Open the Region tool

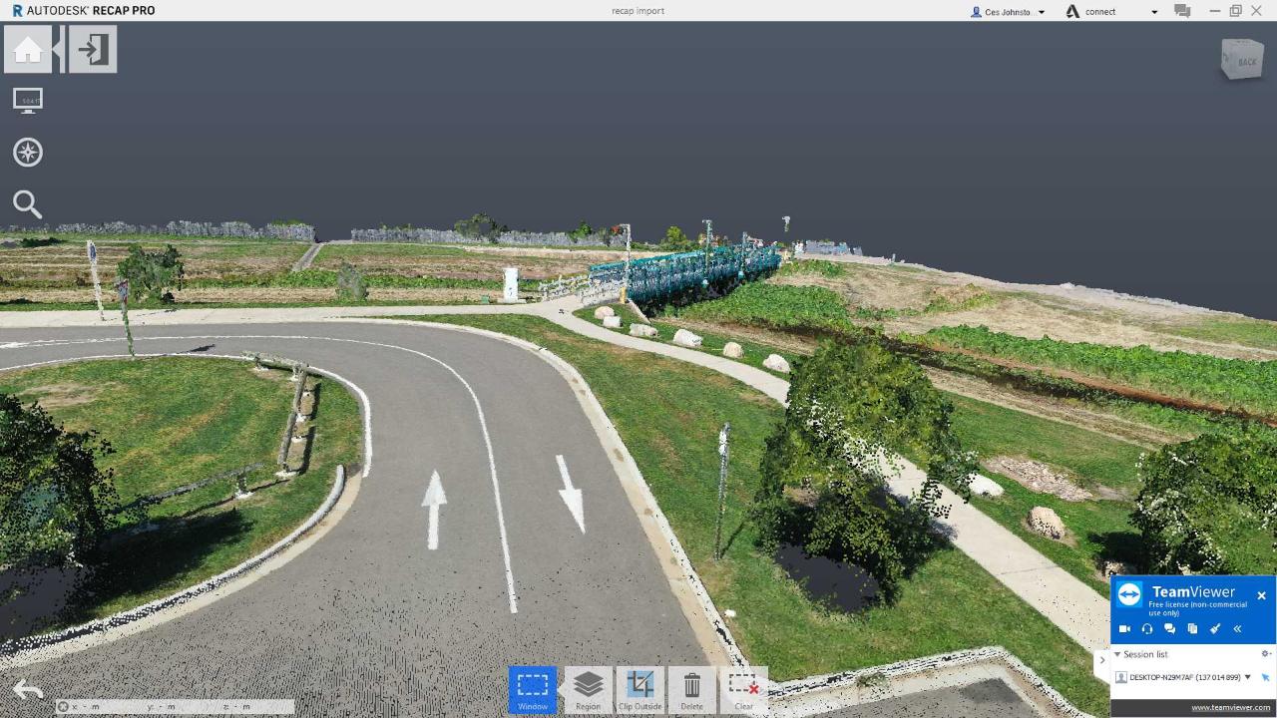[589, 689]
